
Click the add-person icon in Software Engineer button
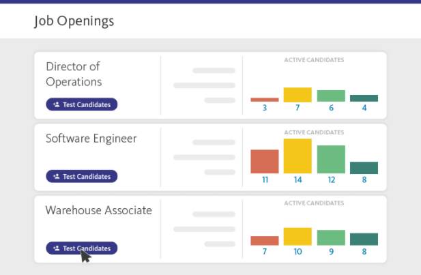57,176
